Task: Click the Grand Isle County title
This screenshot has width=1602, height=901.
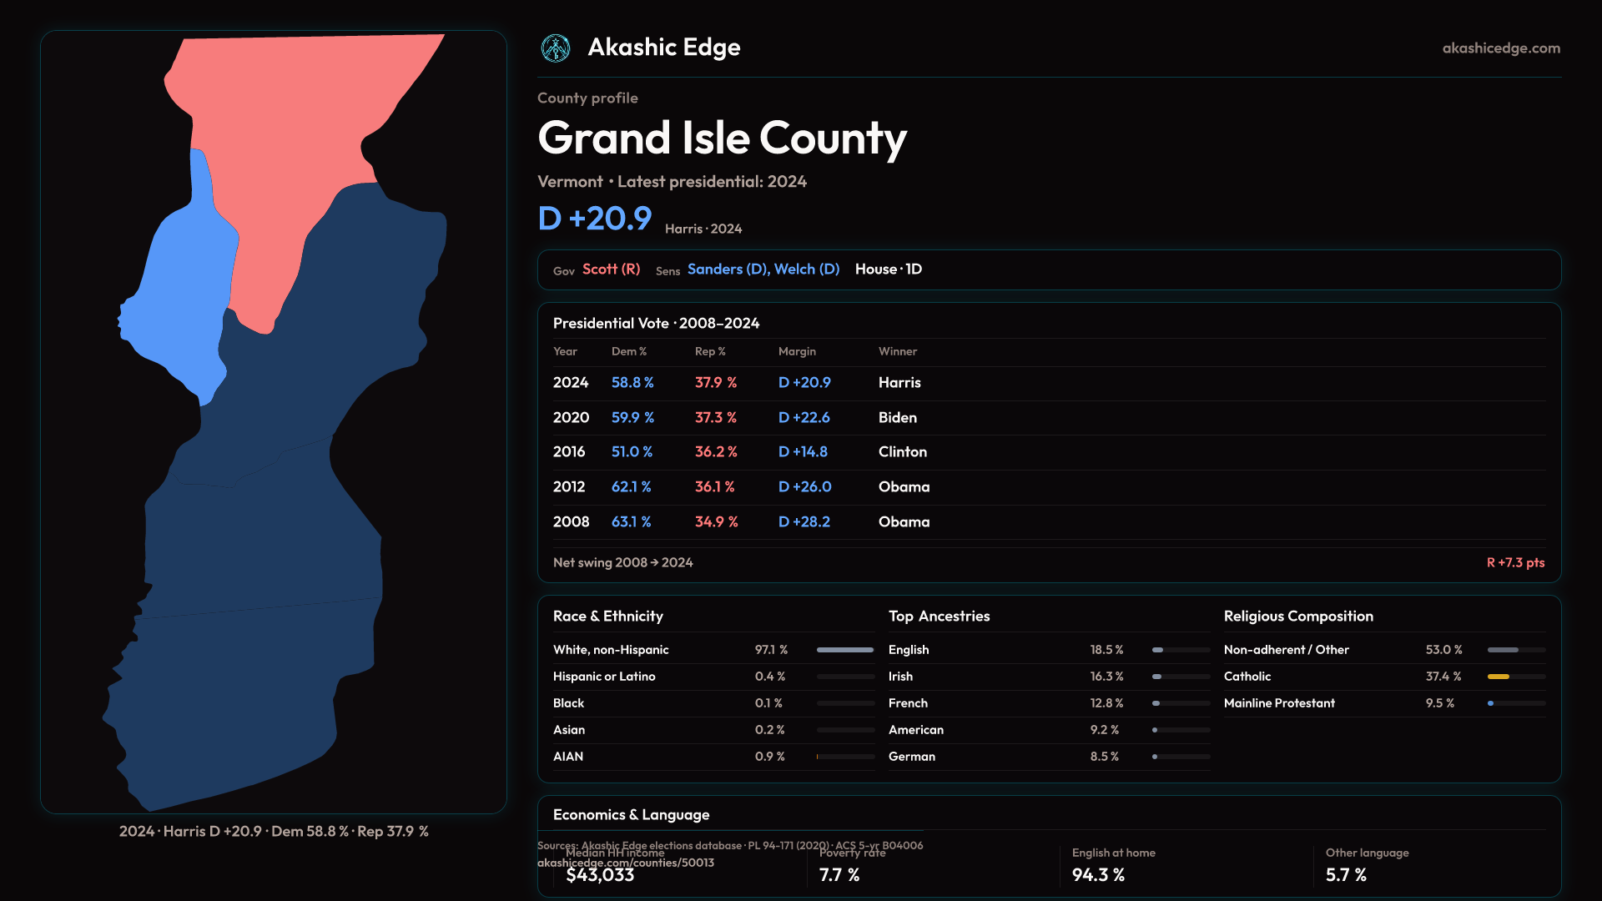Action: pyautogui.click(x=722, y=138)
